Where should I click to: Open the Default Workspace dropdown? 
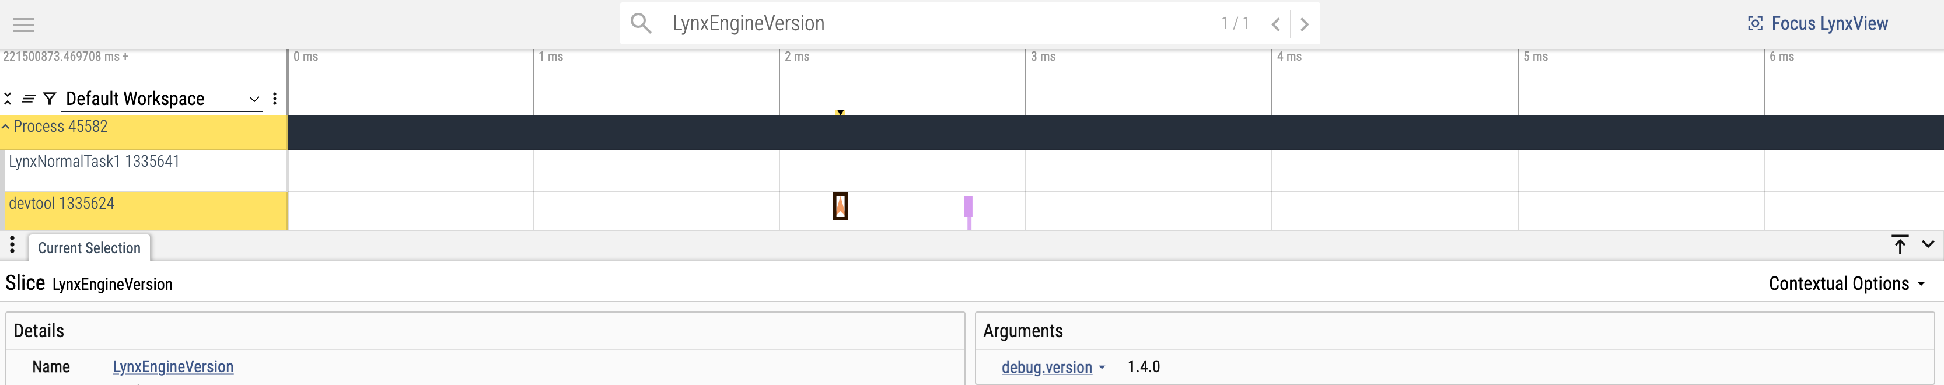click(162, 99)
